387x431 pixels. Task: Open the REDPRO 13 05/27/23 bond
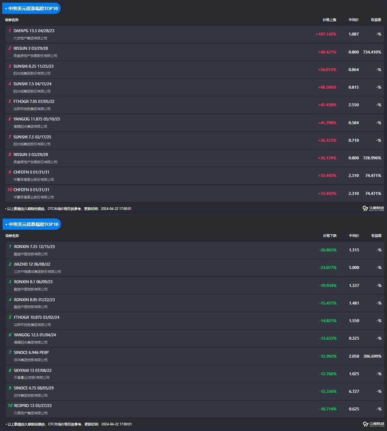point(33,406)
